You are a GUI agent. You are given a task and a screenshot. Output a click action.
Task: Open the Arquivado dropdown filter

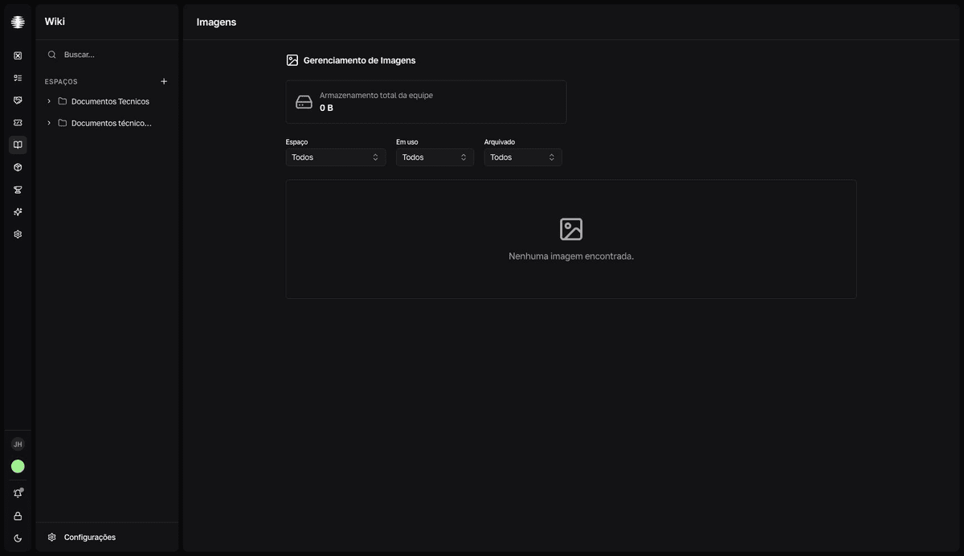coord(523,157)
